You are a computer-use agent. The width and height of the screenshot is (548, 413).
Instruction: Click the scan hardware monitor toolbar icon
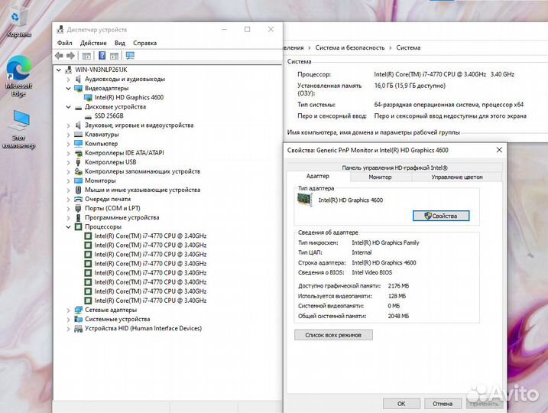130,56
